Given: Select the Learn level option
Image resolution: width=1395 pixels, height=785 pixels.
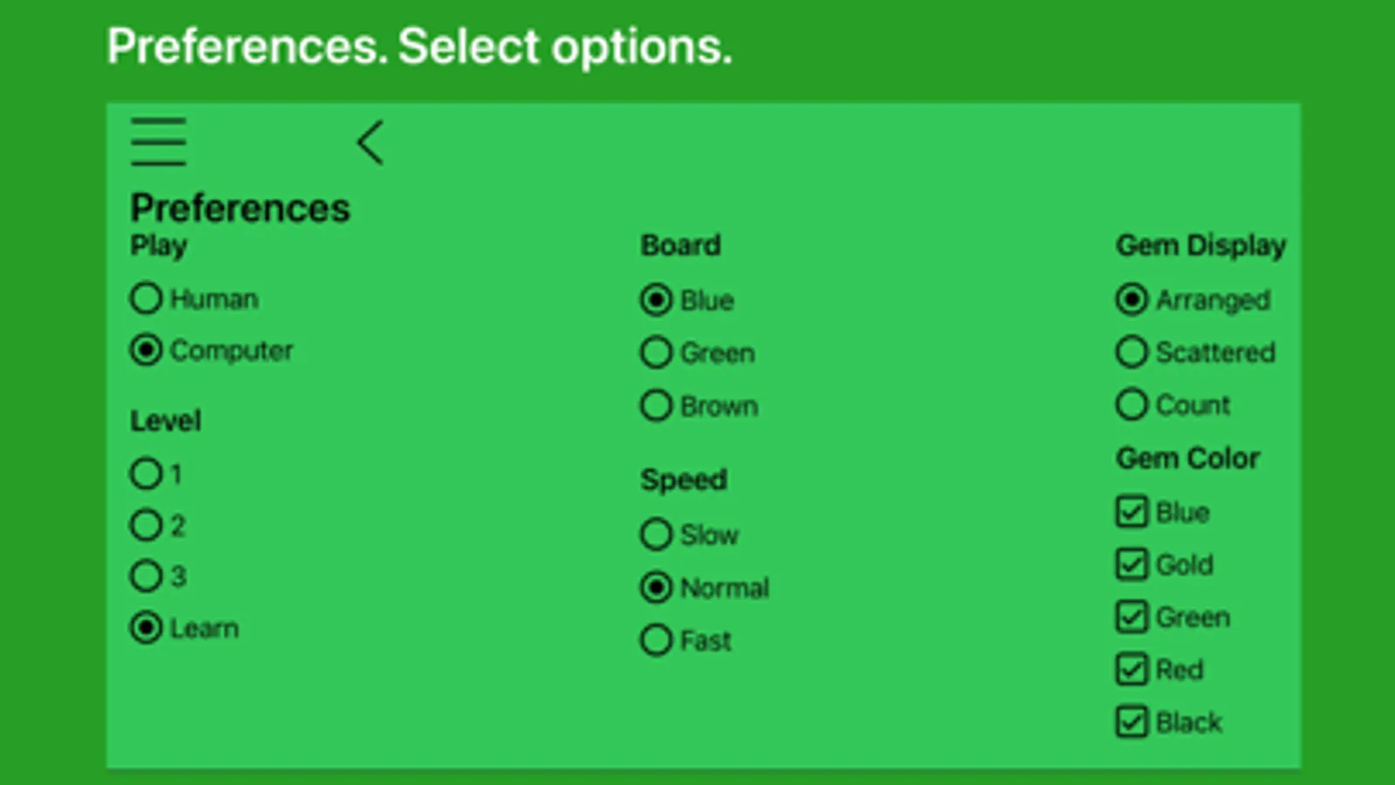Looking at the screenshot, I should [147, 628].
